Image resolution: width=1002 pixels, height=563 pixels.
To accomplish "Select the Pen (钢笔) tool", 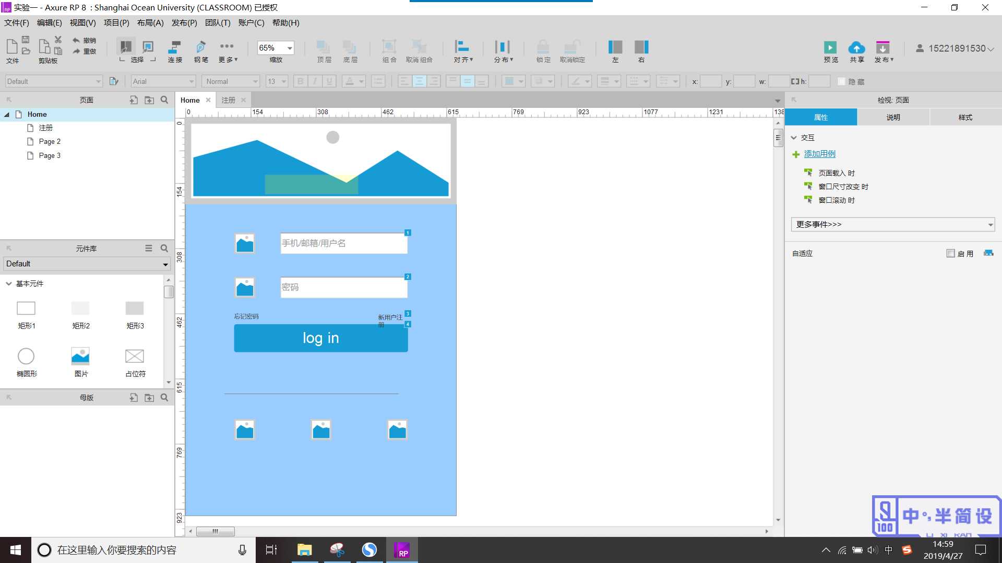I will (x=200, y=47).
